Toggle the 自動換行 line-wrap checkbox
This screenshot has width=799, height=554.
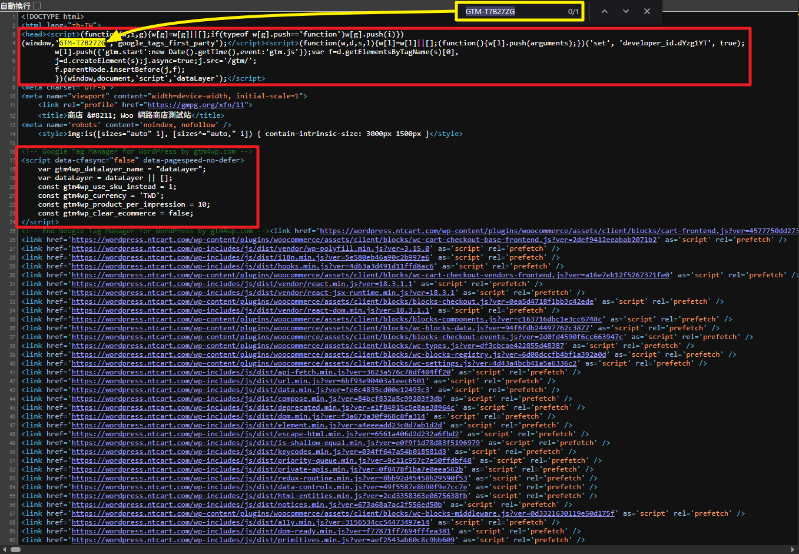point(37,5)
